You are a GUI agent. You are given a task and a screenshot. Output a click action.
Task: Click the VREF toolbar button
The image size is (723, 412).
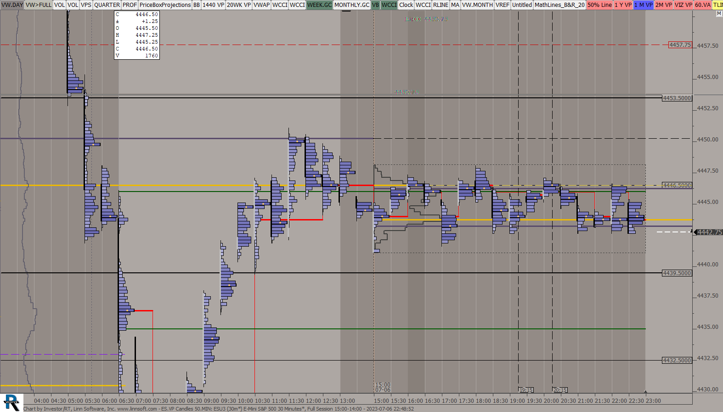click(x=503, y=5)
